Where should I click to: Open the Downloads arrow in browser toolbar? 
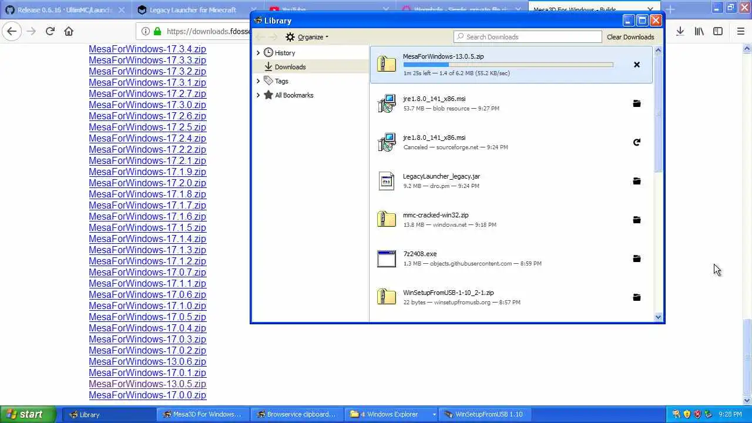(680, 31)
